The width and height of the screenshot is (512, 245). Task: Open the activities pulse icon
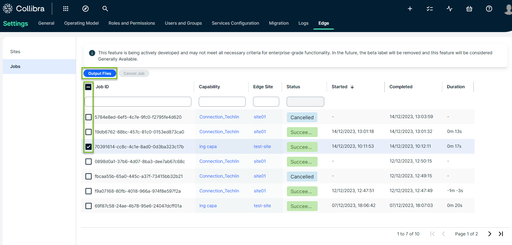click(449, 9)
